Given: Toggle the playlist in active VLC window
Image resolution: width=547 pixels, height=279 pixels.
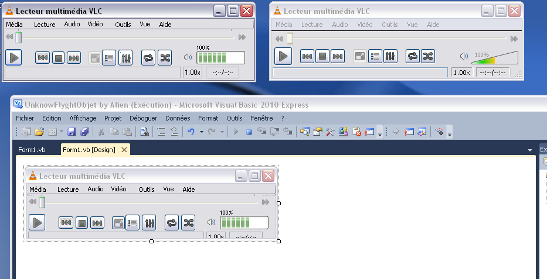Looking at the screenshot, I should point(109,58).
